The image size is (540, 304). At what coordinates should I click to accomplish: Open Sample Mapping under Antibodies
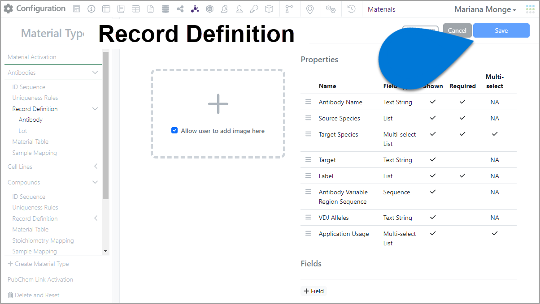35,153
